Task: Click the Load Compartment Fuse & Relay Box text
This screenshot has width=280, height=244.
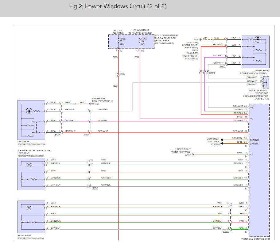Action: (x=166, y=39)
